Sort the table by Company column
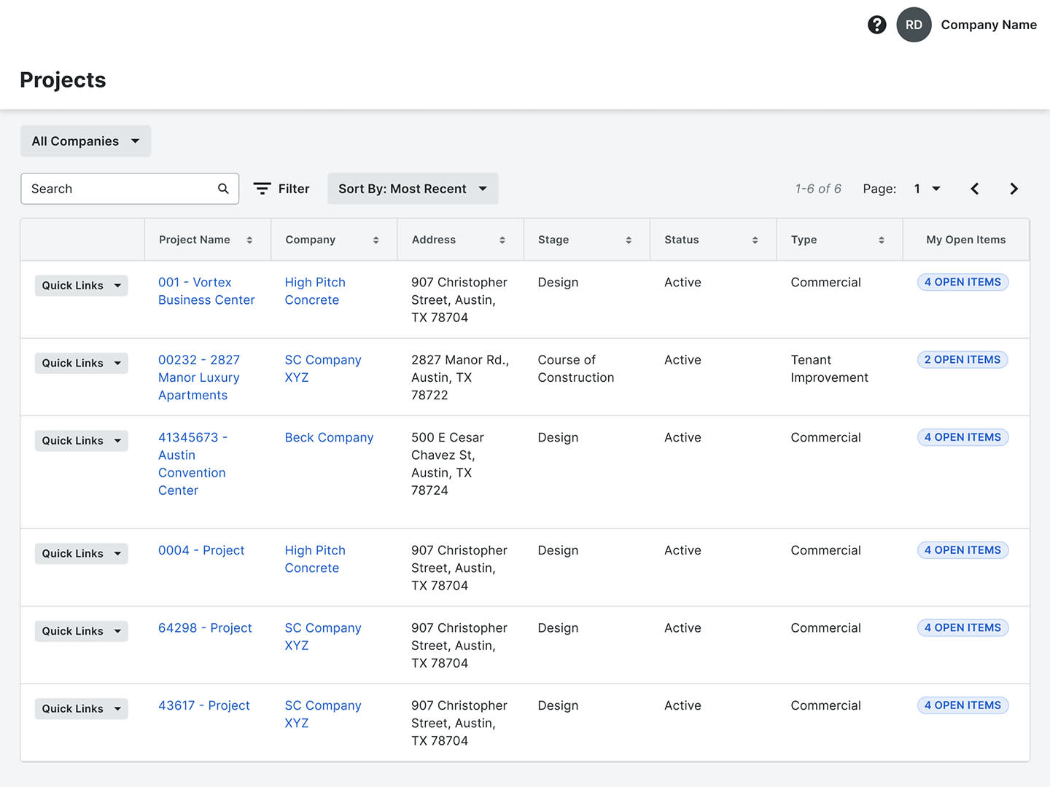Image resolution: width=1050 pixels, height=787 pixels. pyautogui.click(x=376, y=239)
